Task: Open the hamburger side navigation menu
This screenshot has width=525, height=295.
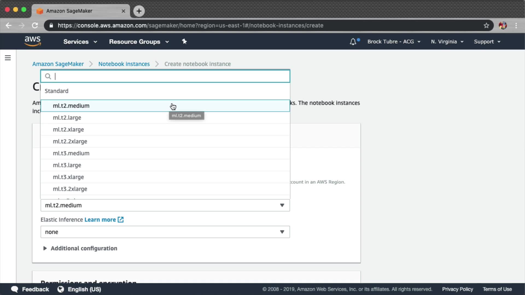Action: 8,58
